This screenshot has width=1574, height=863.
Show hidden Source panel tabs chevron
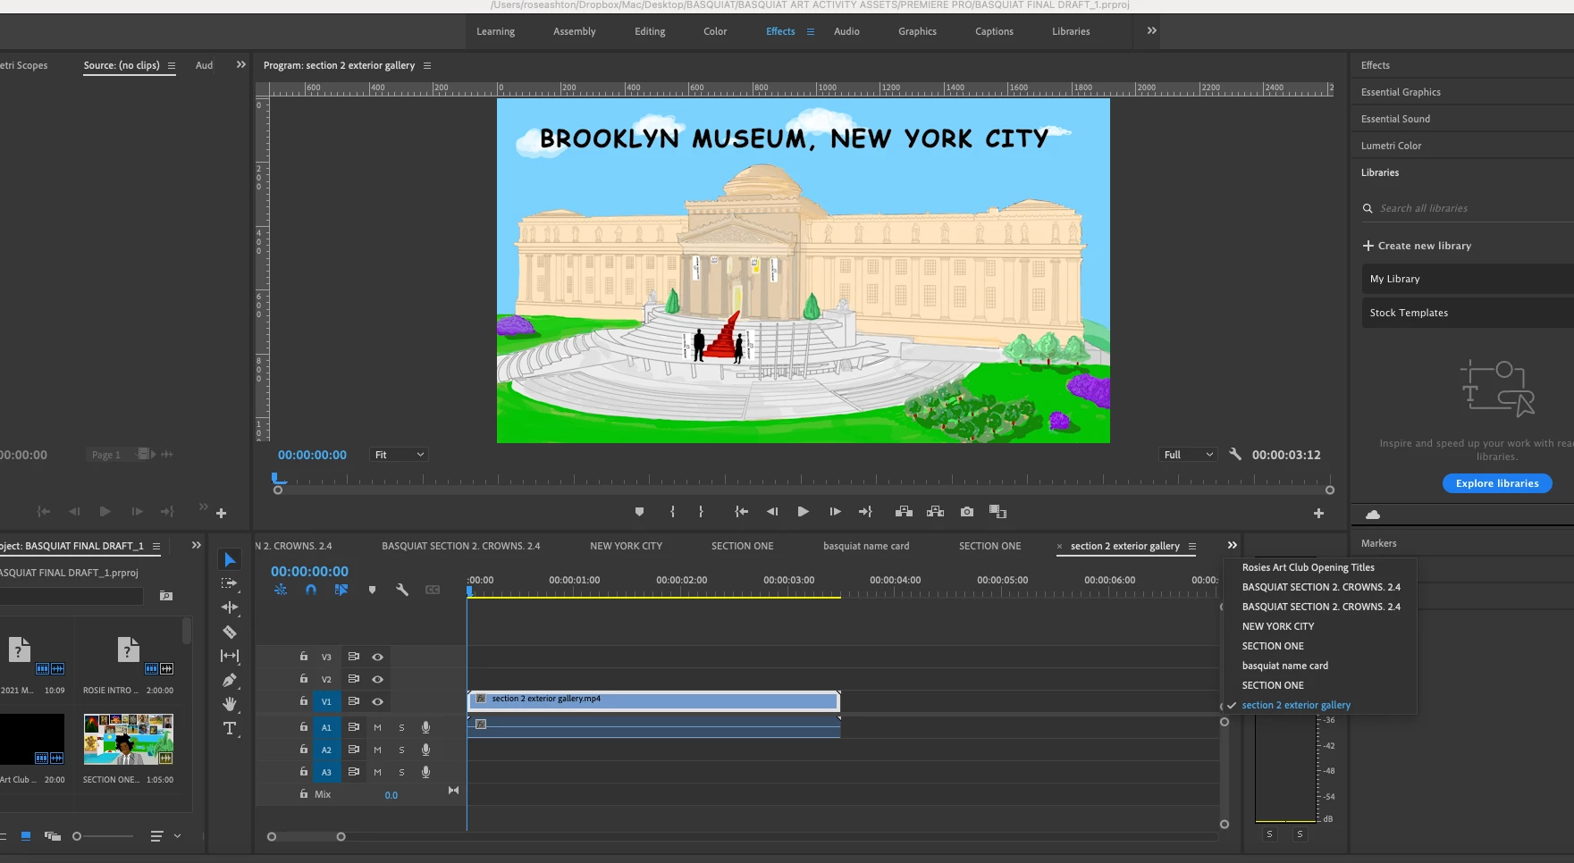pos(240,64)
